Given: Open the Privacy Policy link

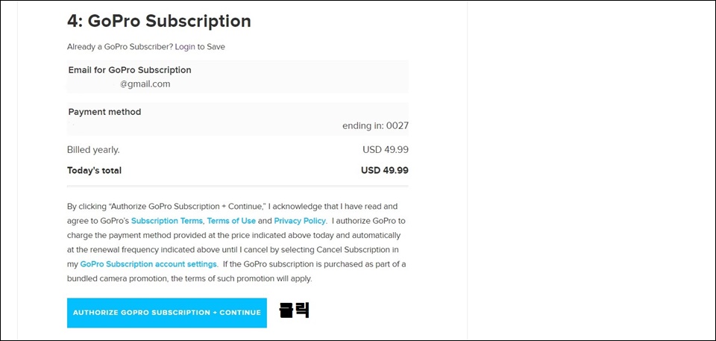Looking at the screenshot, I should [300, 221].
